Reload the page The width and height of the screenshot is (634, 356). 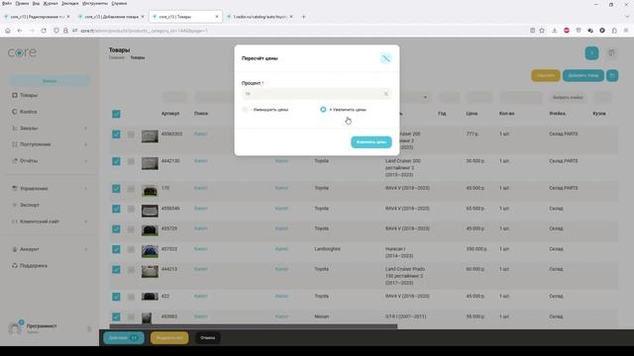click(x=44, y=31)
